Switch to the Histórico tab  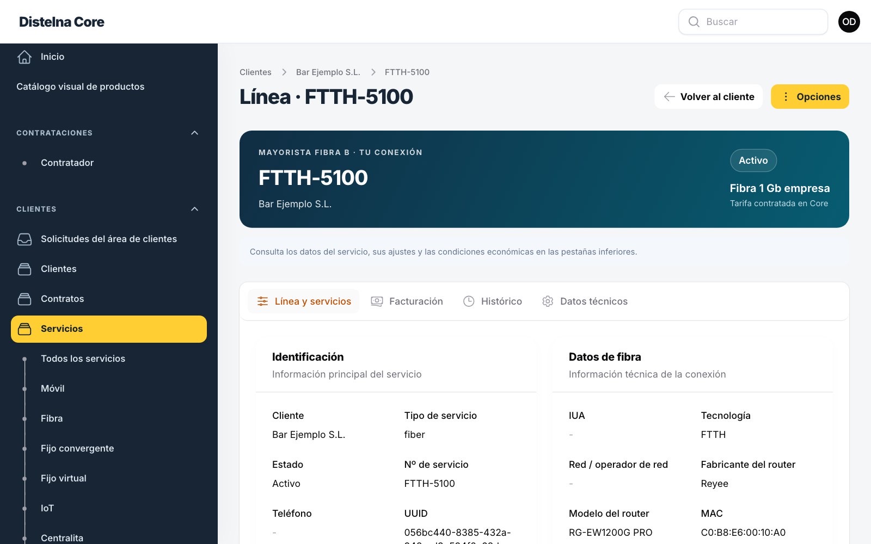pyautogui.click(x=493, y=301)
